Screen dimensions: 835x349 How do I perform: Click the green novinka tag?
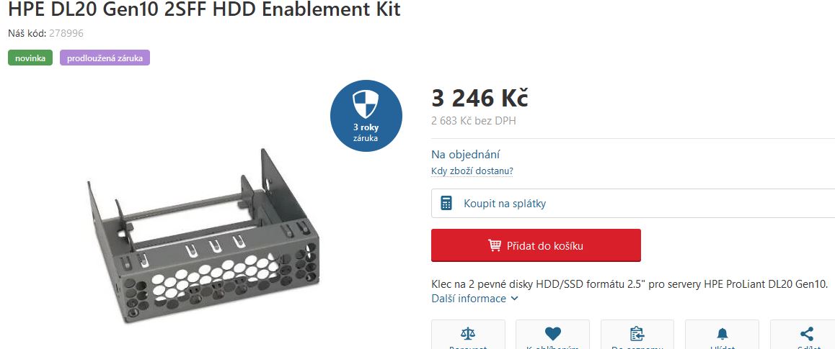tap(30, 58)
